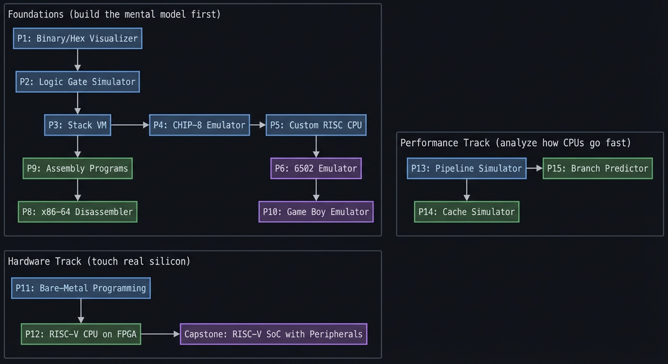Select the P10: Game Boy Emulator node
668x364 pixels.
pyautogui.click(x=315, y=212)
